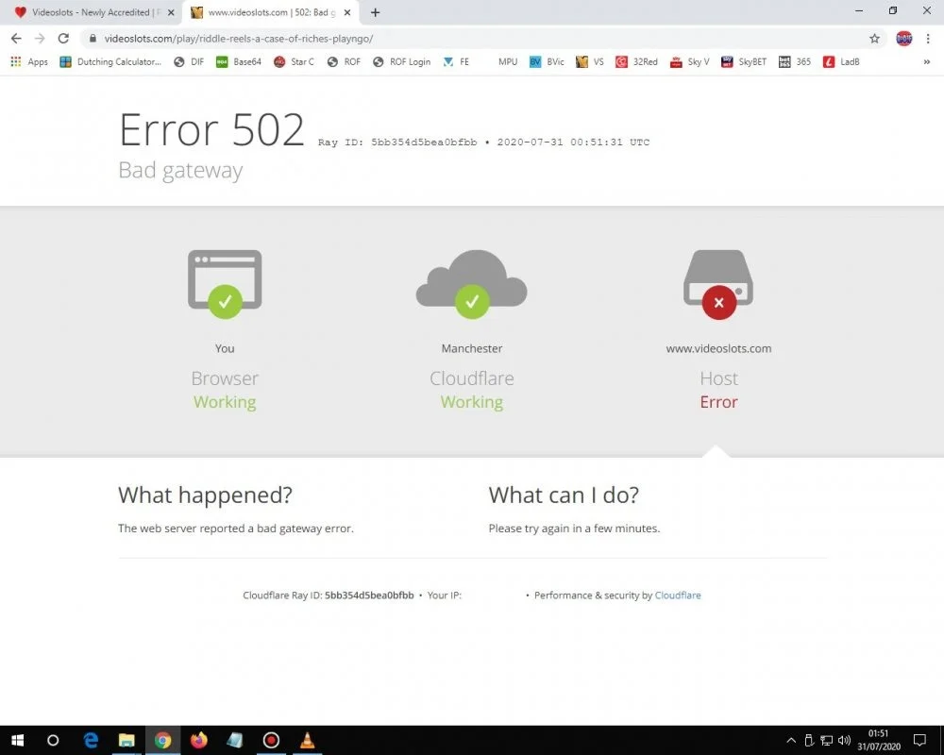
Task: Open the VS bookmark
Action: tap(589, 61)
